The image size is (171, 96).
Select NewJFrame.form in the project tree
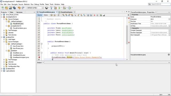click(x=18, y=46)
